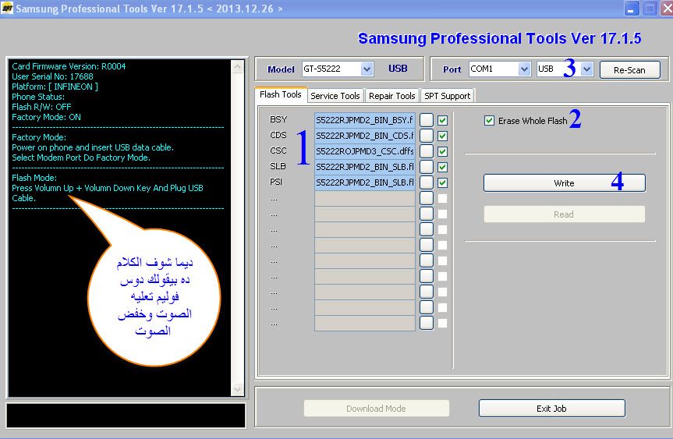This screenshot has height=439, width=673.
Task: Click the CSC file path field
Action: (365, 151)
